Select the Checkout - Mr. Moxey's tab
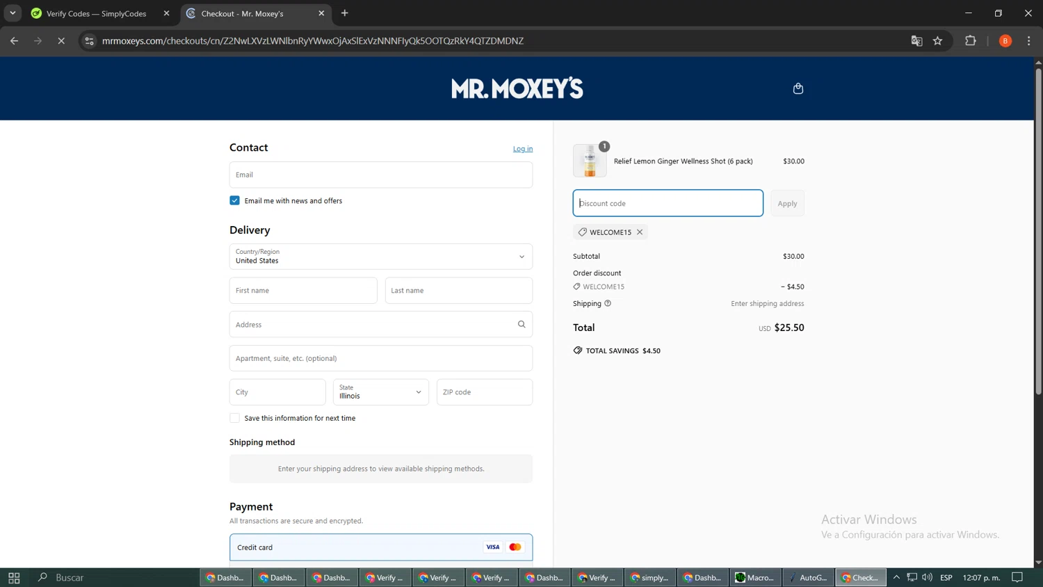The image size is (1043, 587). click(x=255, y=13)
